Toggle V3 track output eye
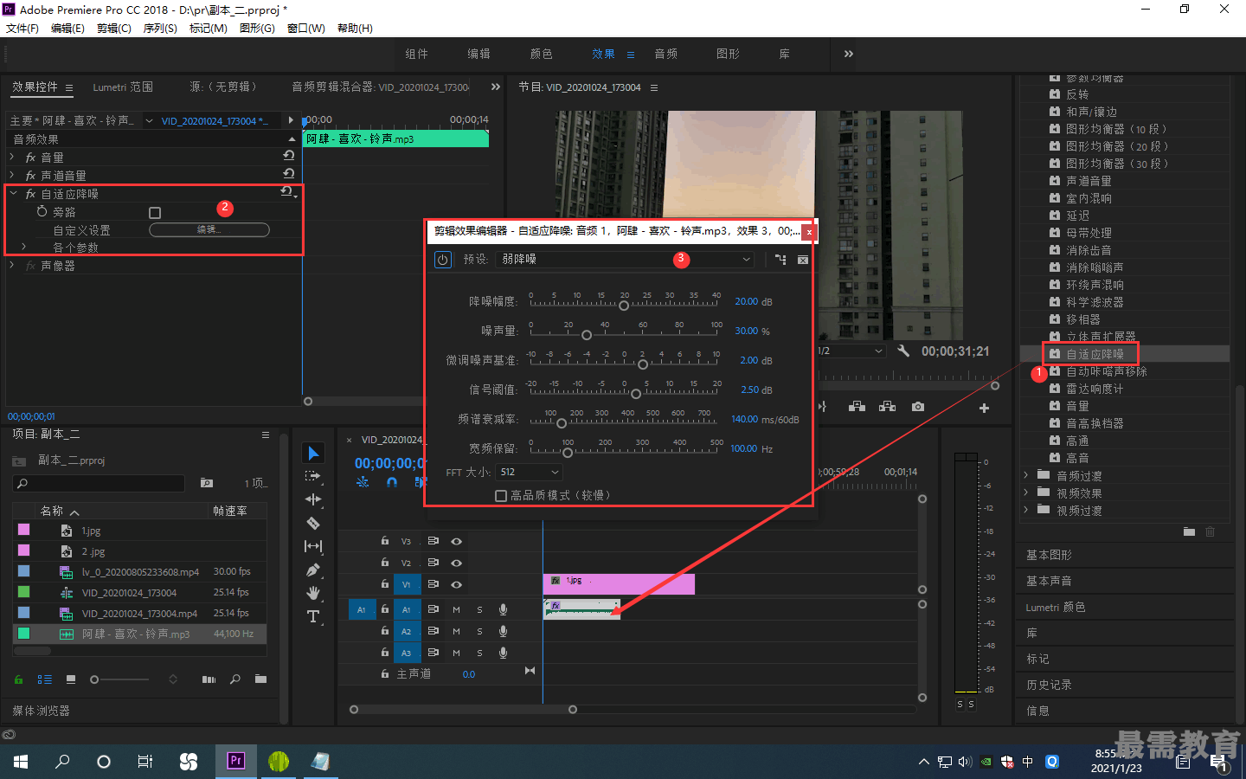 click(456, 541)
